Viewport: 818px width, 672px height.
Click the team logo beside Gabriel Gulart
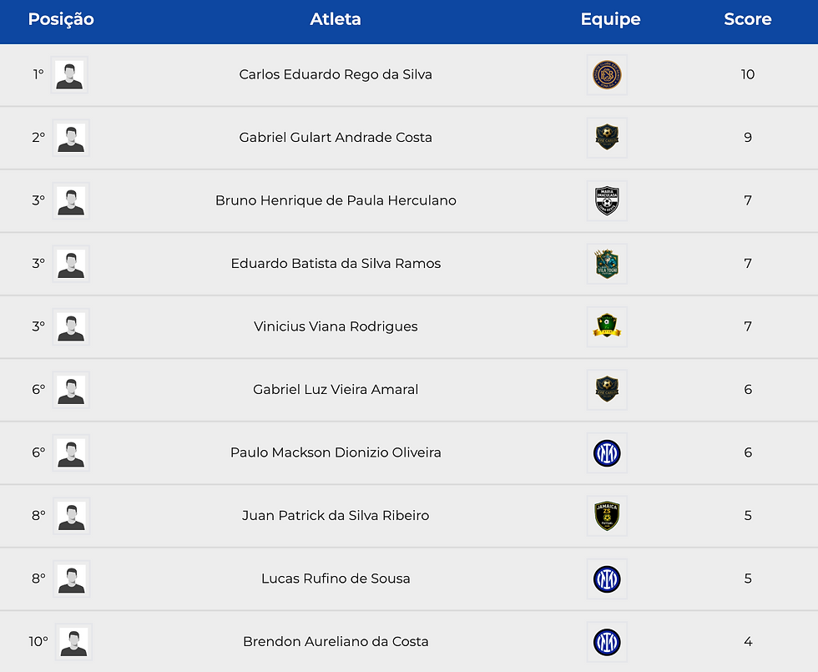pos(607,138)
